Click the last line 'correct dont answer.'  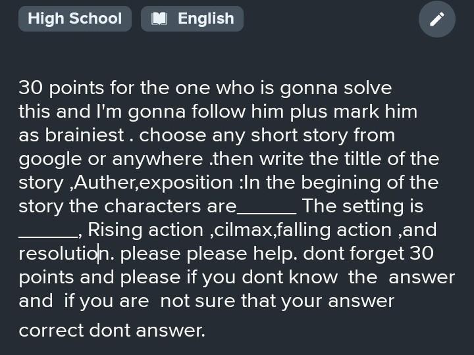112,330
